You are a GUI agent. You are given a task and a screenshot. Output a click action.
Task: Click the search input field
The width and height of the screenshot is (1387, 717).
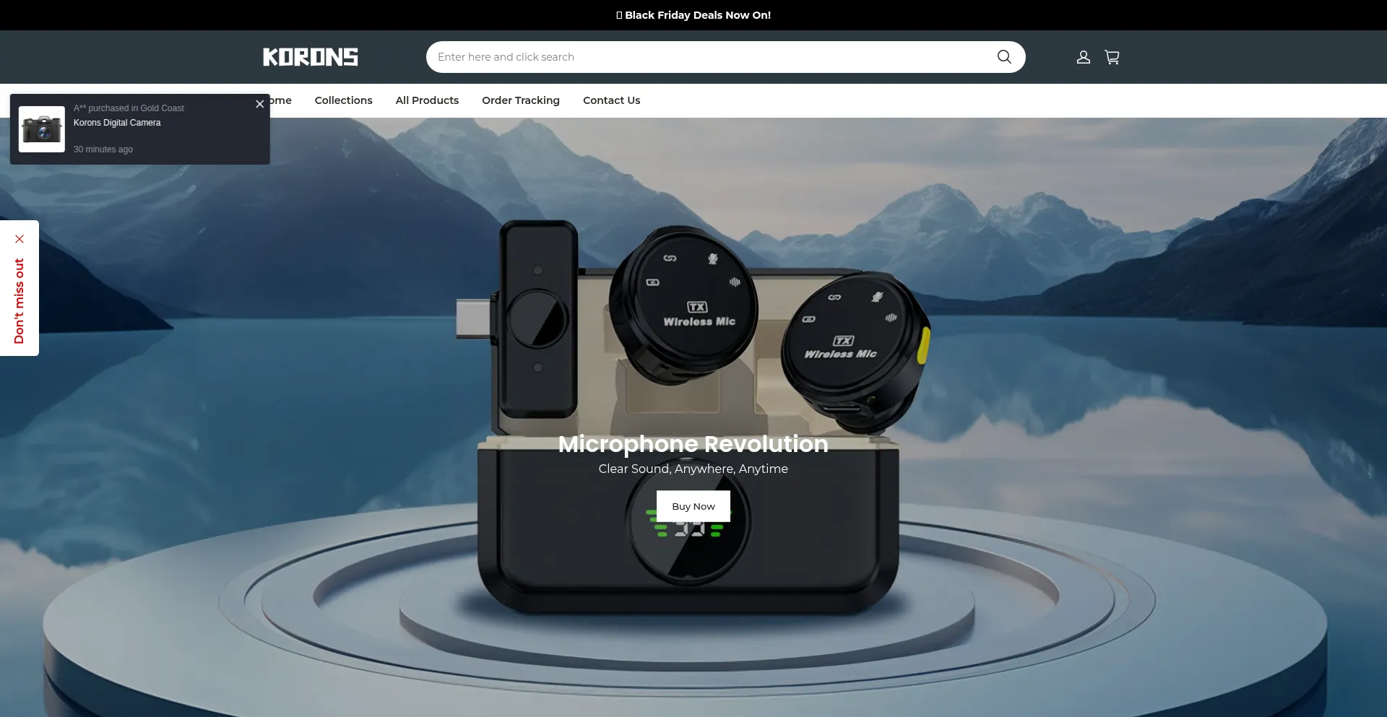coord(708,57)
